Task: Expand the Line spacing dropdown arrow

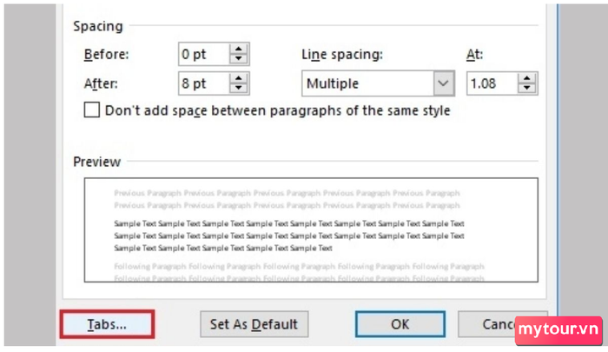Action: pos(443,83)
